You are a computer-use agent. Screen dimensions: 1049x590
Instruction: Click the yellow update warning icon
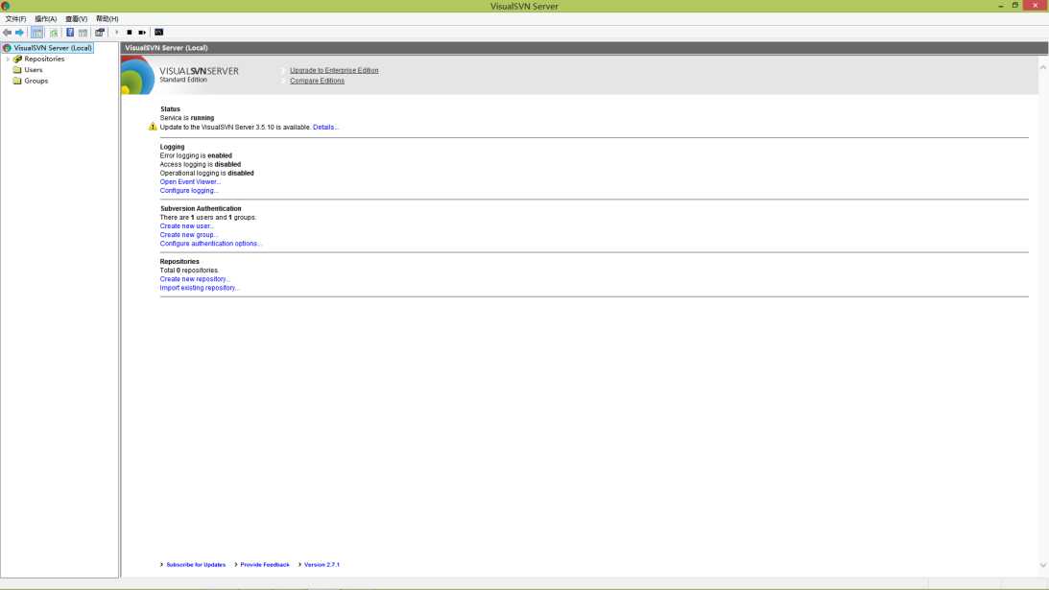[153, 127]
